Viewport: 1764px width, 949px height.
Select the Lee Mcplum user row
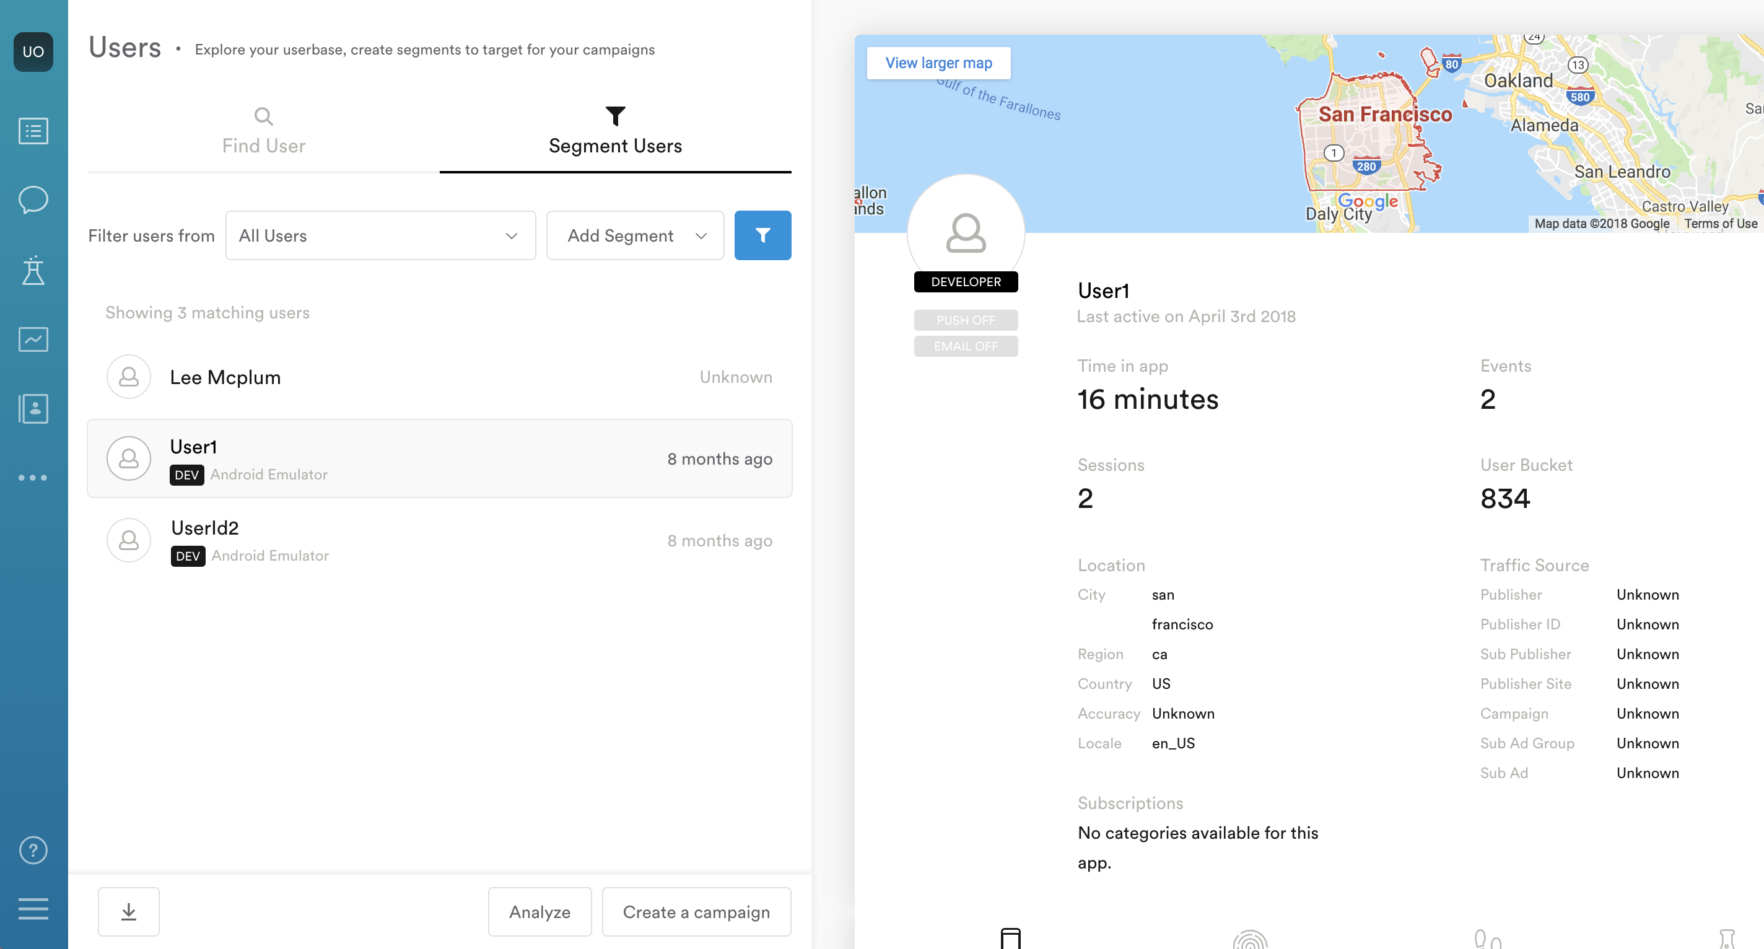point(439,377)
